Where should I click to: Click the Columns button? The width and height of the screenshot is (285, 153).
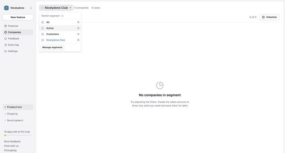click(269, 17)
